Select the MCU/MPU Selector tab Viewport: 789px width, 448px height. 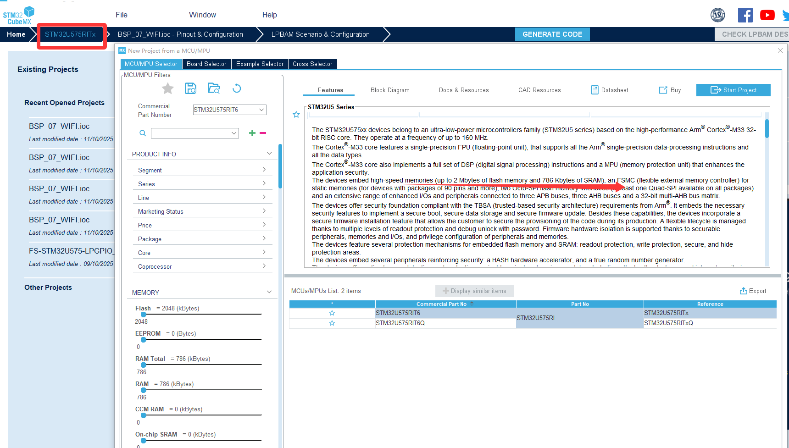click(151, 64)
